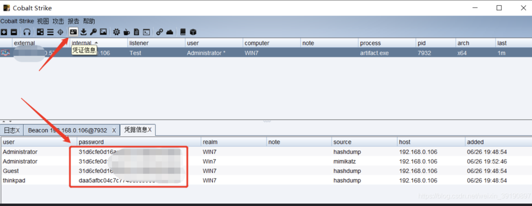Open the Cobalt Strike menu

click(17, 21)
